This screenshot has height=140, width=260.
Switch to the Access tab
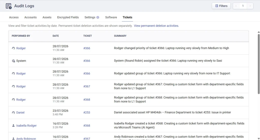(x=14, y=17)
